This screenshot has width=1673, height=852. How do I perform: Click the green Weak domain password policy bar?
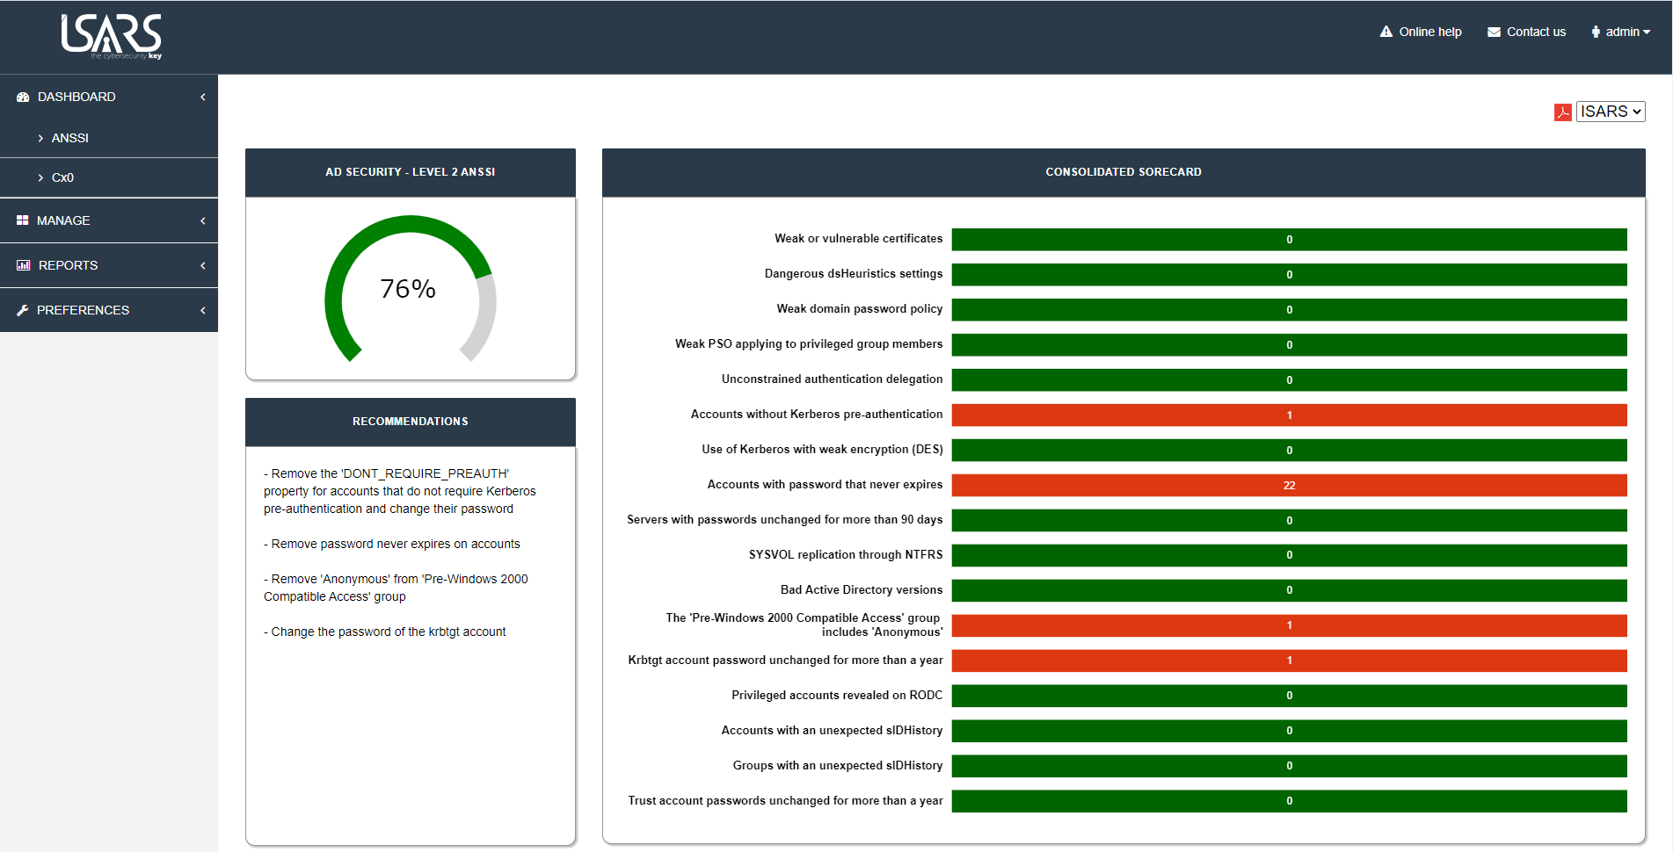(x=1289, y=309)
